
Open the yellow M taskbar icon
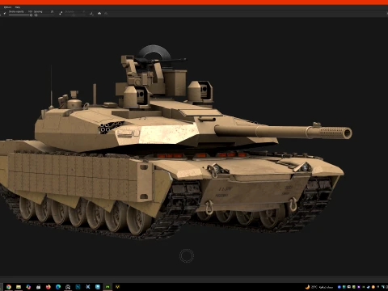[x=117, y=287]
